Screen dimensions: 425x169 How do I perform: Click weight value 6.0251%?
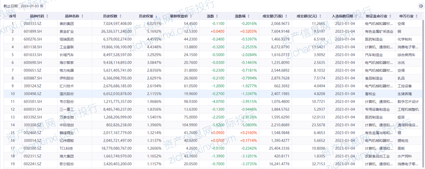(154, 24)
